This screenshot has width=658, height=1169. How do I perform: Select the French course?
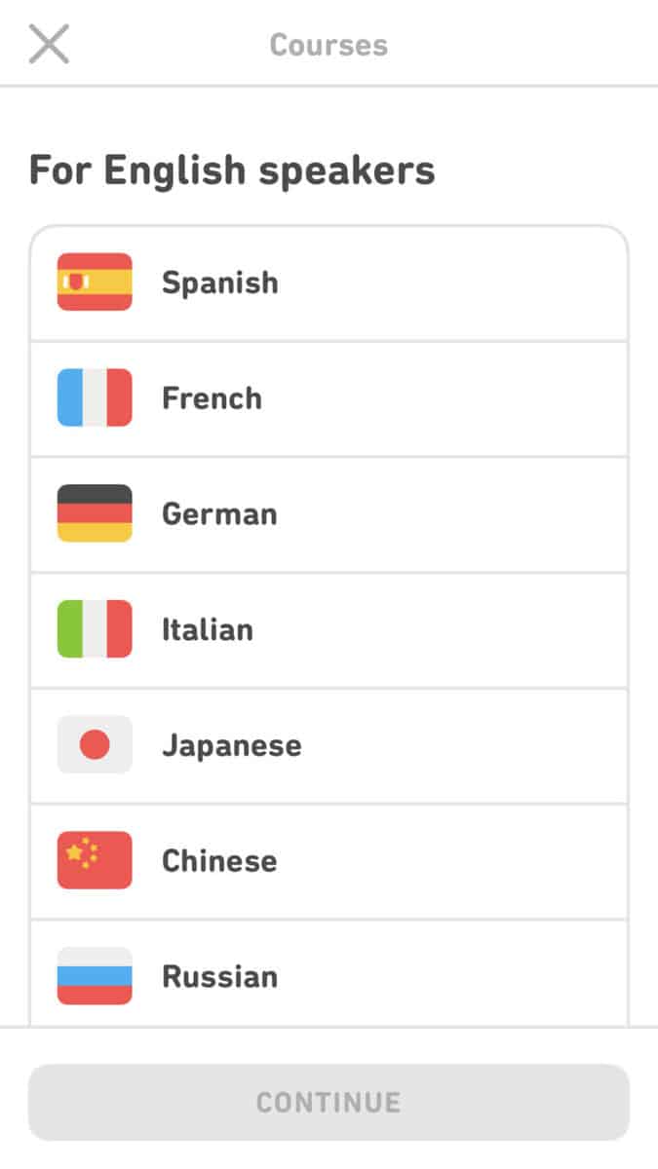(329, 397)
